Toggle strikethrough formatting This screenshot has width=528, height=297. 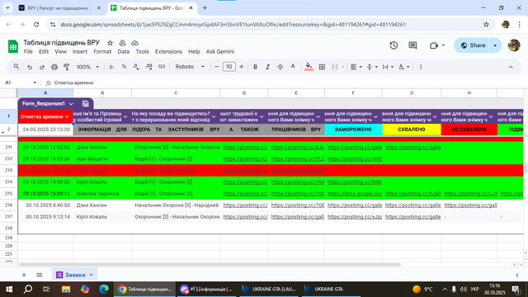280,67
